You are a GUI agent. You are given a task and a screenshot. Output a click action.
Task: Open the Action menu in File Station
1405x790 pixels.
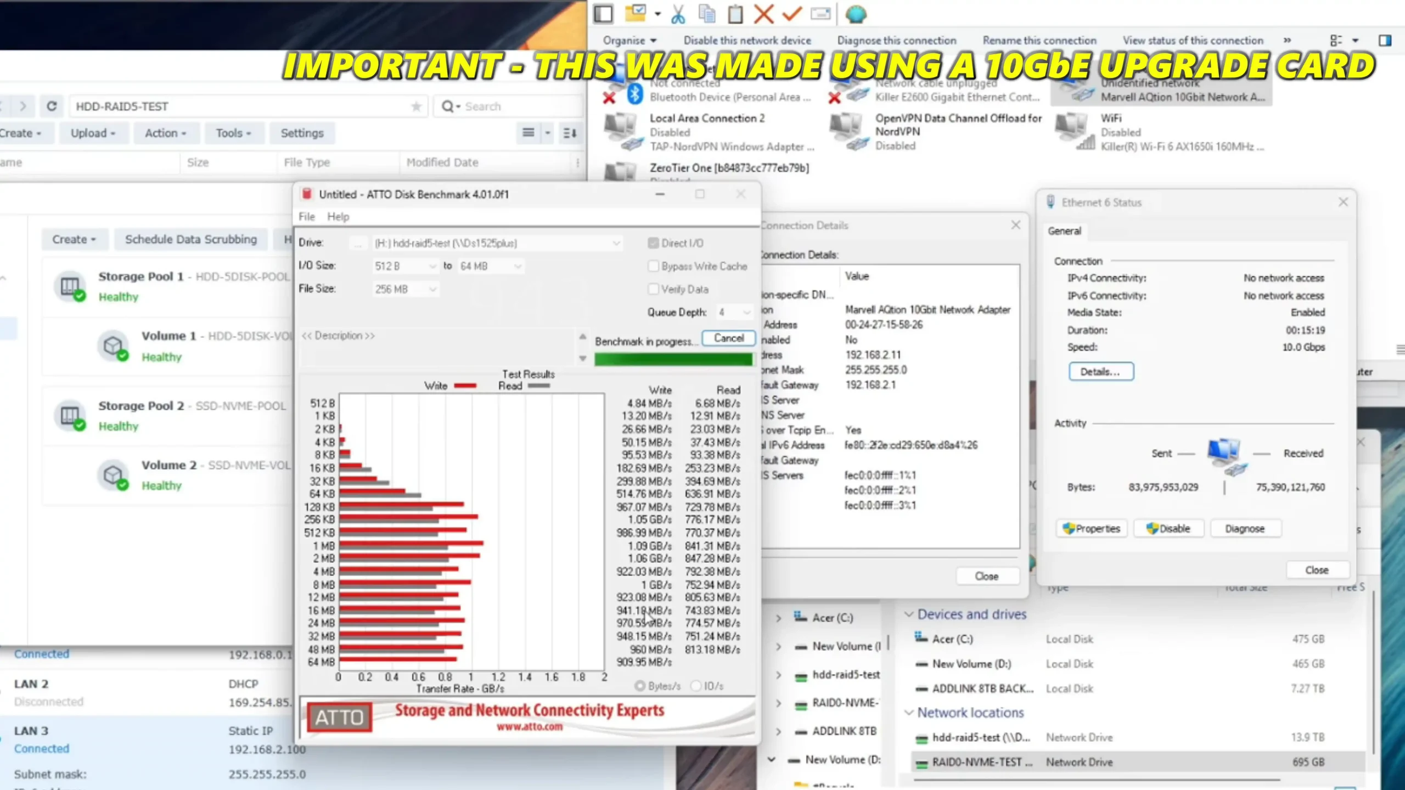point(165,133)
